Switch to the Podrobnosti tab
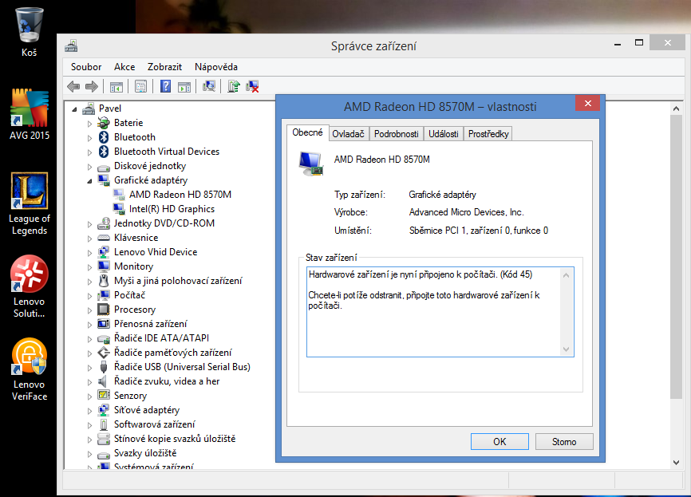This screenshot has height=497, width=691. [x=397, y=134]
